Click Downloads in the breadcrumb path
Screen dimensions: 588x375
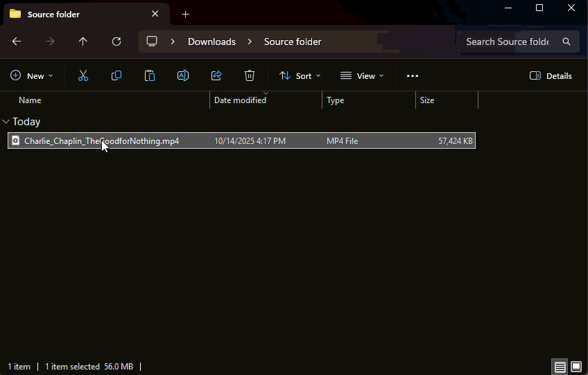(211, 42)
